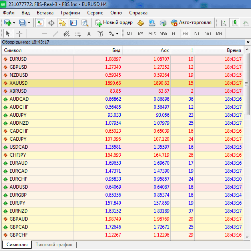Switch to D1 timeframe

pyautogui.click(x=197, y=34)
